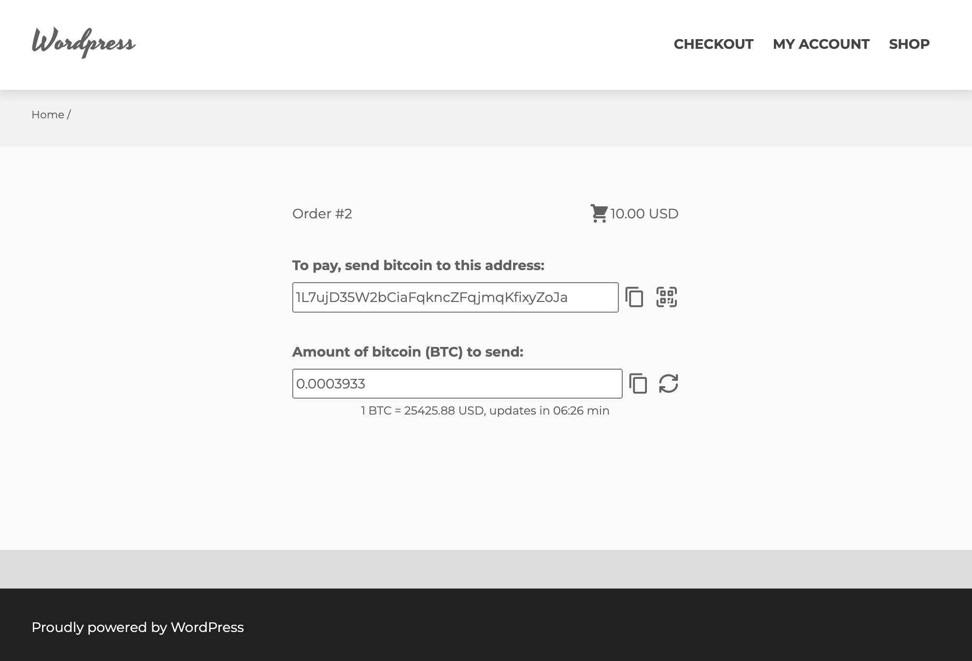Click the Wordpress script logo

83,43
